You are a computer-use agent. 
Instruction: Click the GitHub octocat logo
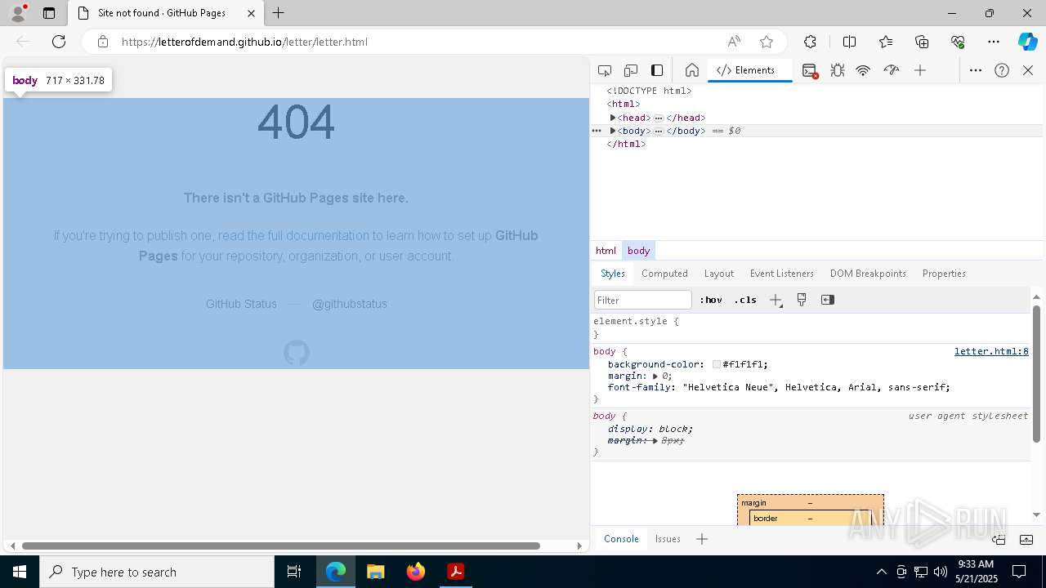[297, 353]
